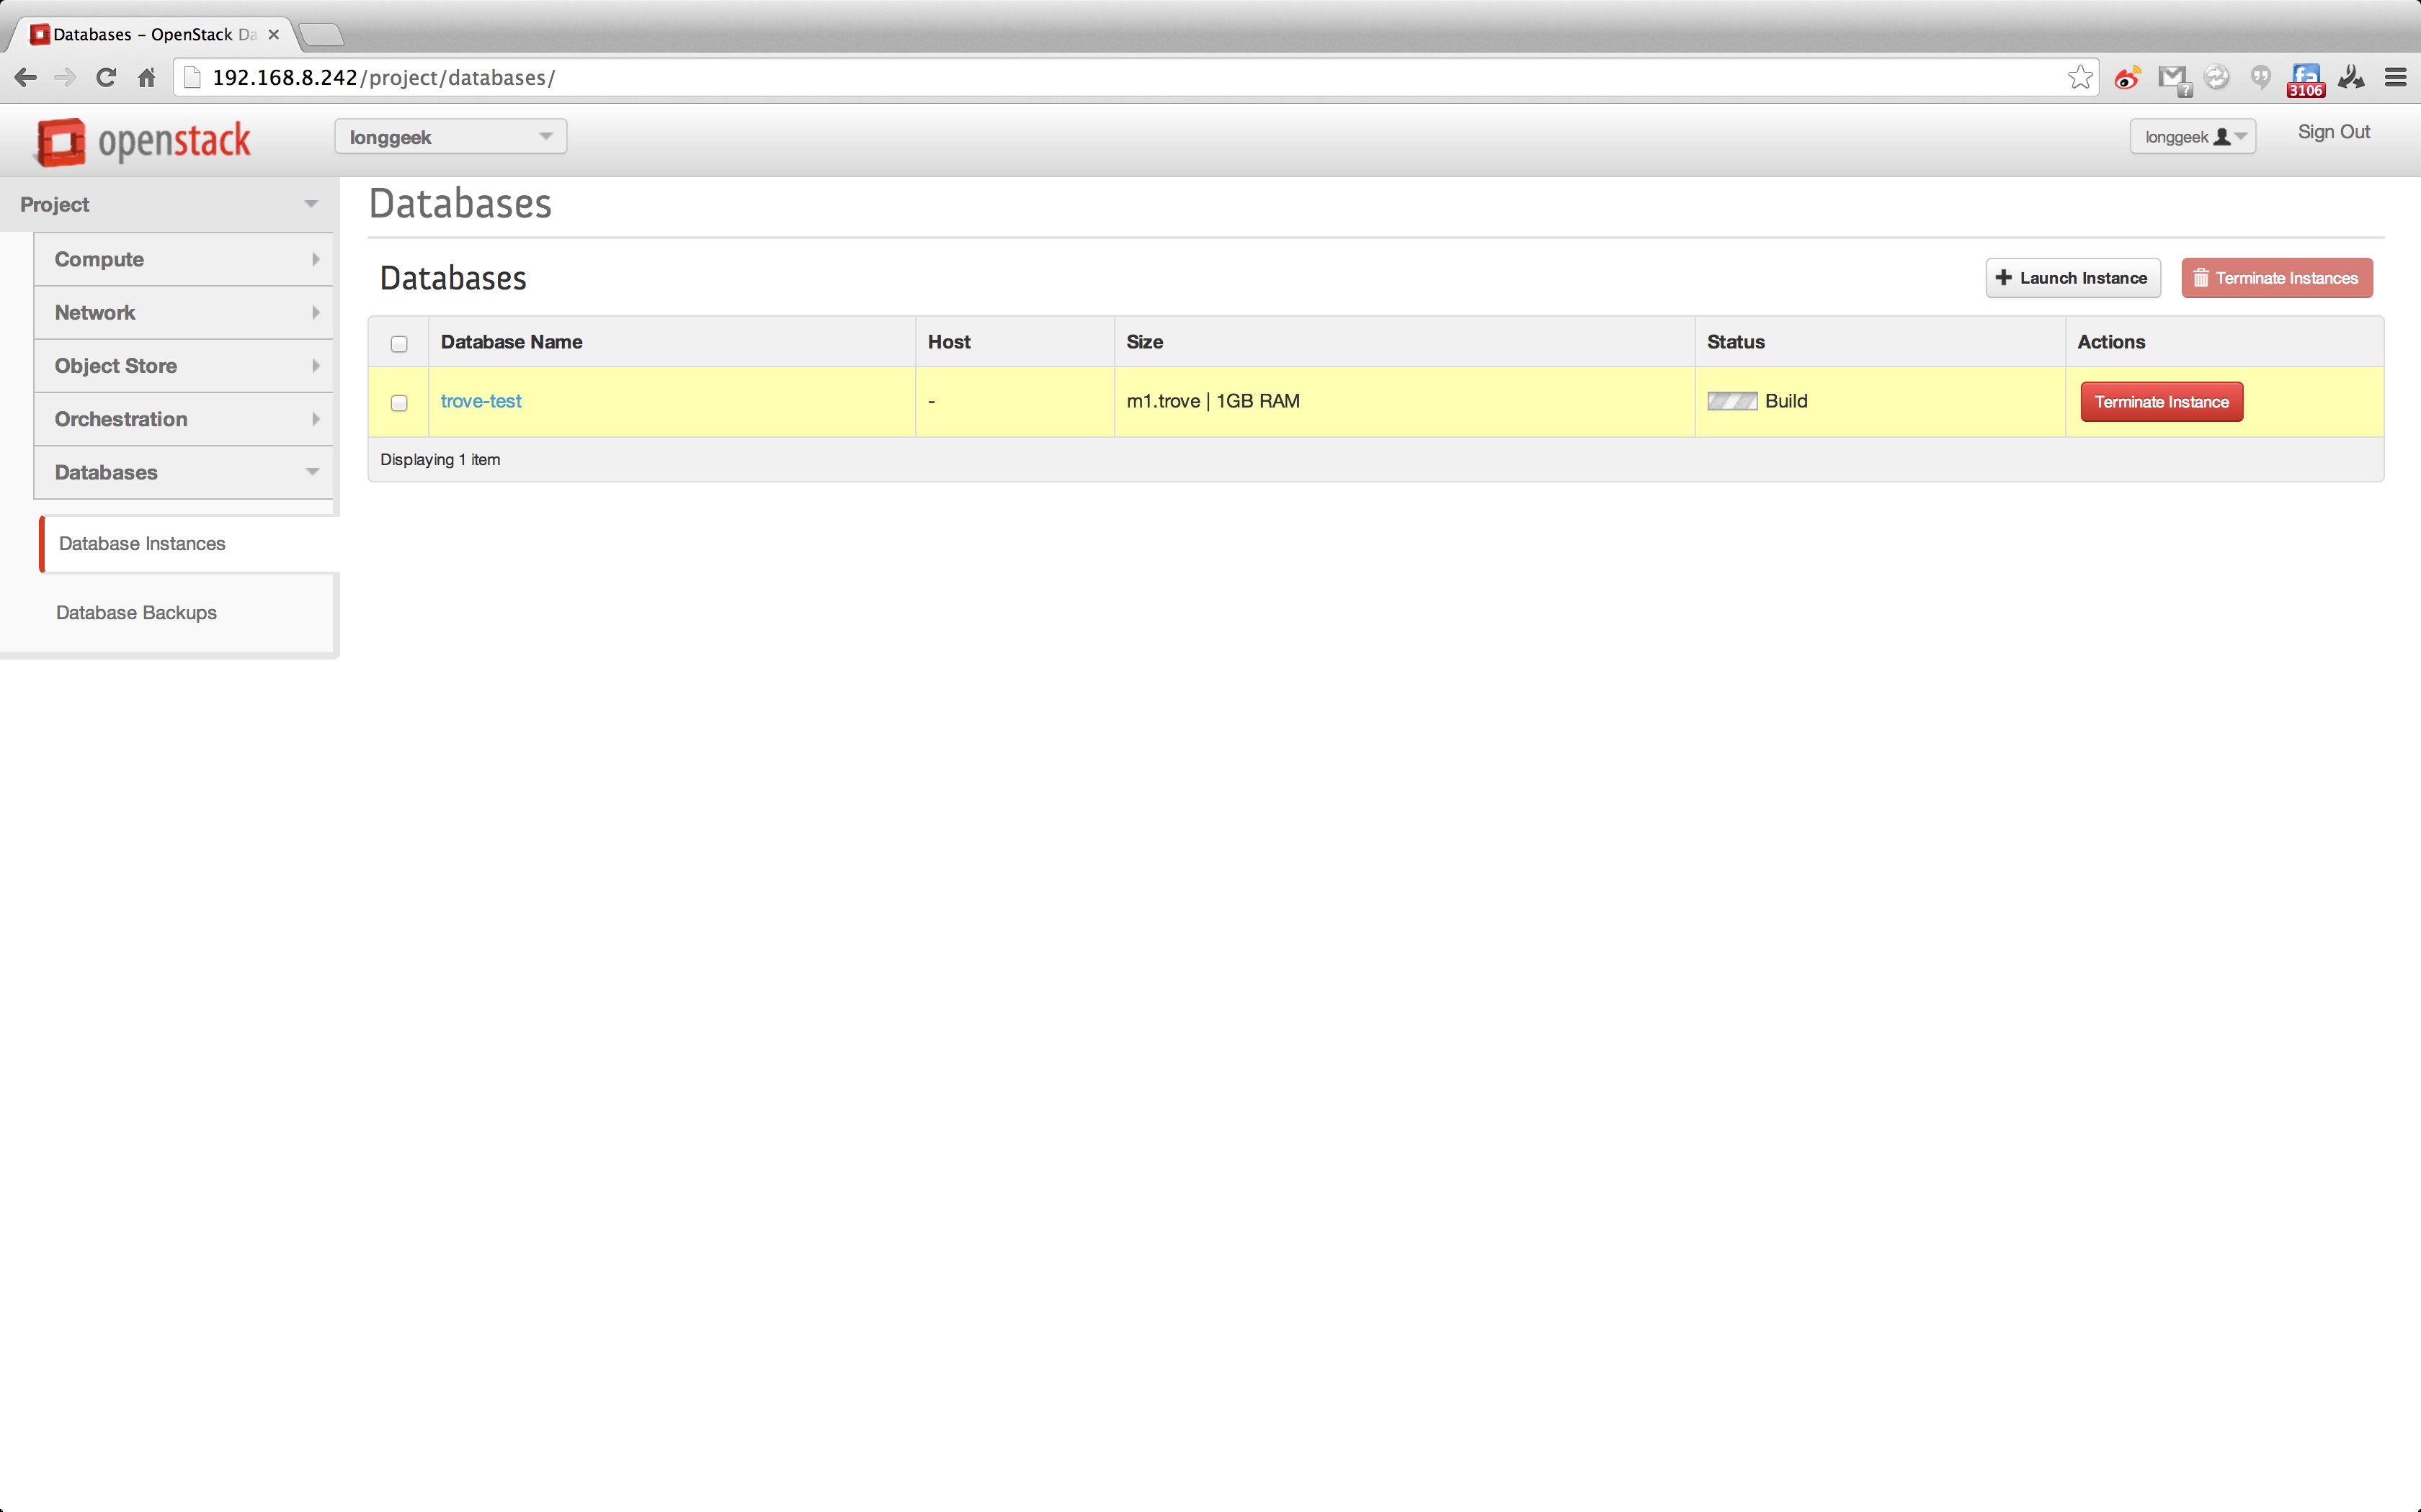This screenshot has height=1512, width=2421.
Task: Click the back navigation arrow icon
Action: (26, 75)
